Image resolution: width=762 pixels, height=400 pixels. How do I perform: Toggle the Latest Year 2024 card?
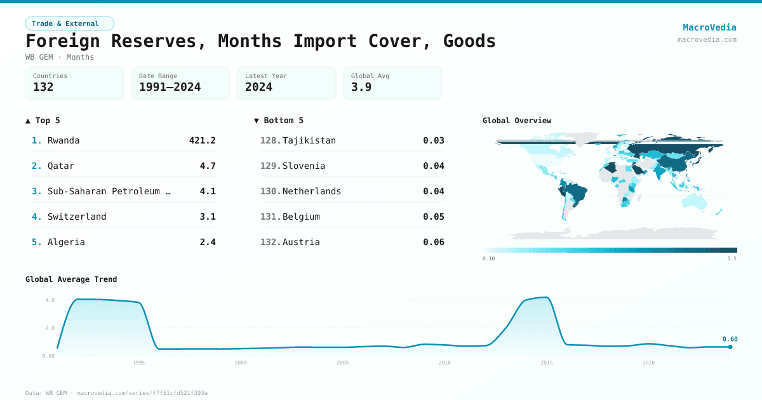pos(286,83)
